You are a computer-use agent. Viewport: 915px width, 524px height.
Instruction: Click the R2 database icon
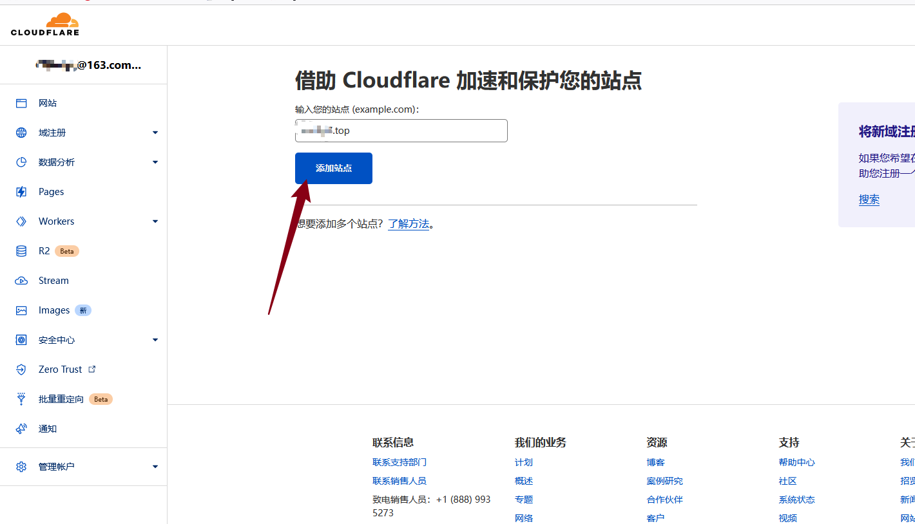tap(21, 251)
